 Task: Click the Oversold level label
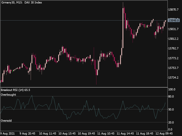pos(6,121)
